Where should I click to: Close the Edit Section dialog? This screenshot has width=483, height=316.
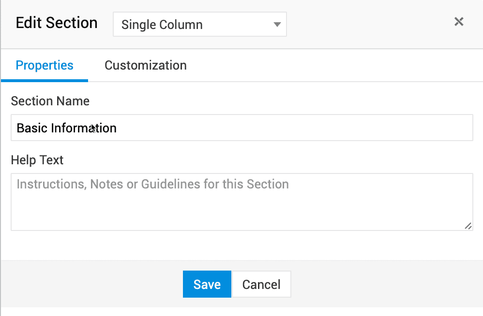(459, 22)
